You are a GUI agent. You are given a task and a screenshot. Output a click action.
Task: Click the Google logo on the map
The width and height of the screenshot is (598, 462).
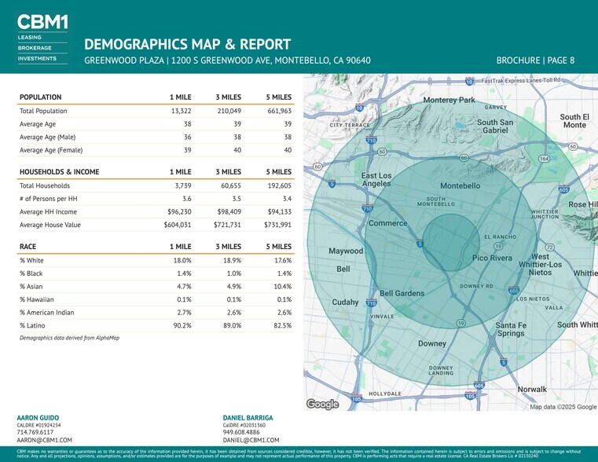click(322, 404)
